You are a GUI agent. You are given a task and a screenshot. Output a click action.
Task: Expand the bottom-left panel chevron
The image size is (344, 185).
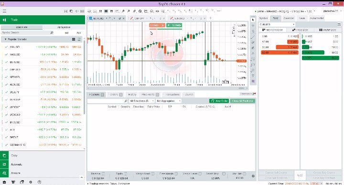[82, 177]
